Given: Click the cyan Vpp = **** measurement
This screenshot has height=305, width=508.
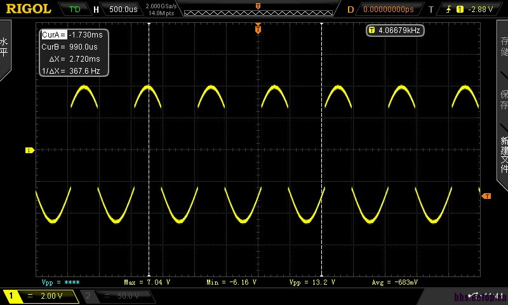Looking at the screenshot, I should (x=60, y=282).
